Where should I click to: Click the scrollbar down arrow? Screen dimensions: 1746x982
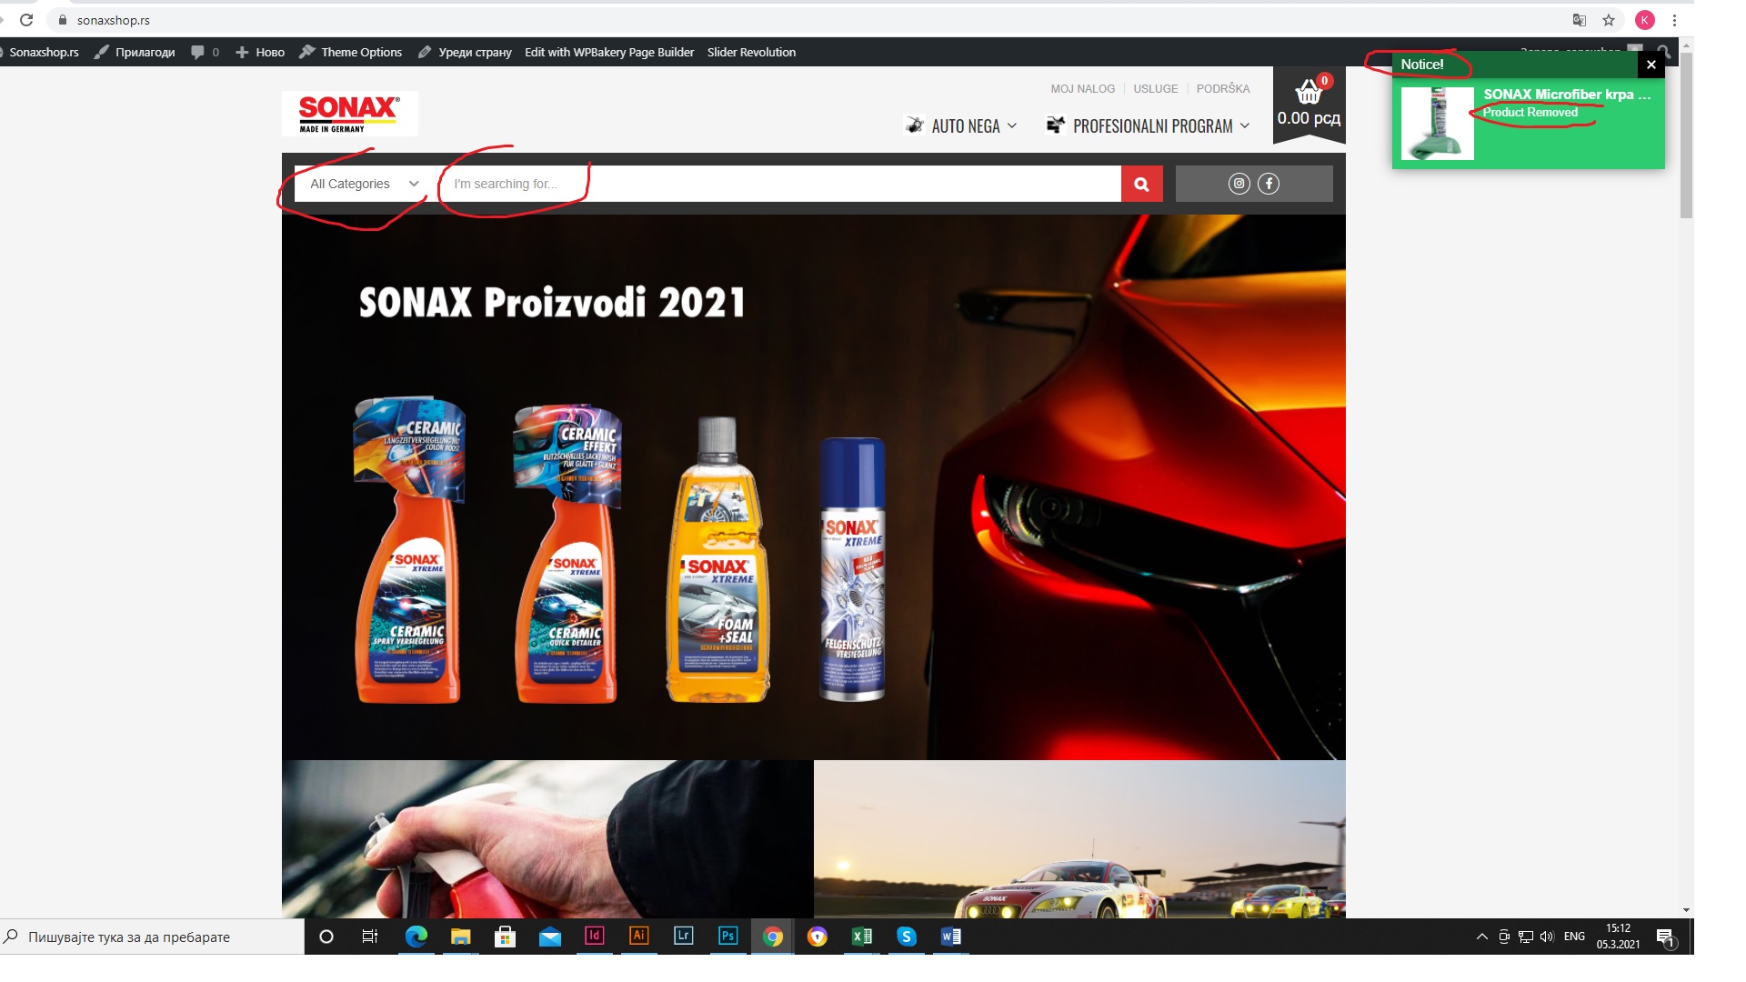1686,910
